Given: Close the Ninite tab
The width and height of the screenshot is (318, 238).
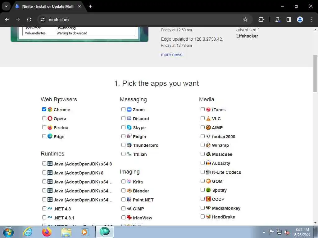Looking at the screenshot, I should click(79, 6).
